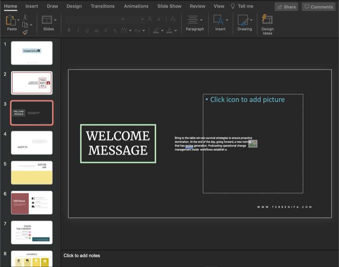The width and height of the screenshot is (339, 267).
Task: Expand the Copy options arrow
Action: coord(31,25)
